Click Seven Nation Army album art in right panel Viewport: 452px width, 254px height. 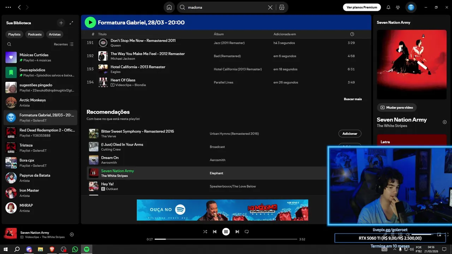pyautogui.click(x=411, y=65)
